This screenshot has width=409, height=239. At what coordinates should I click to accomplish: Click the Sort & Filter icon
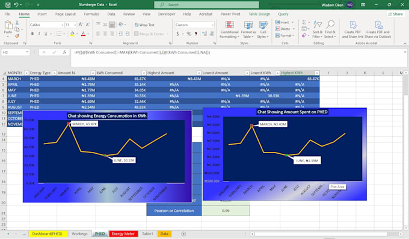pos(317,25)
